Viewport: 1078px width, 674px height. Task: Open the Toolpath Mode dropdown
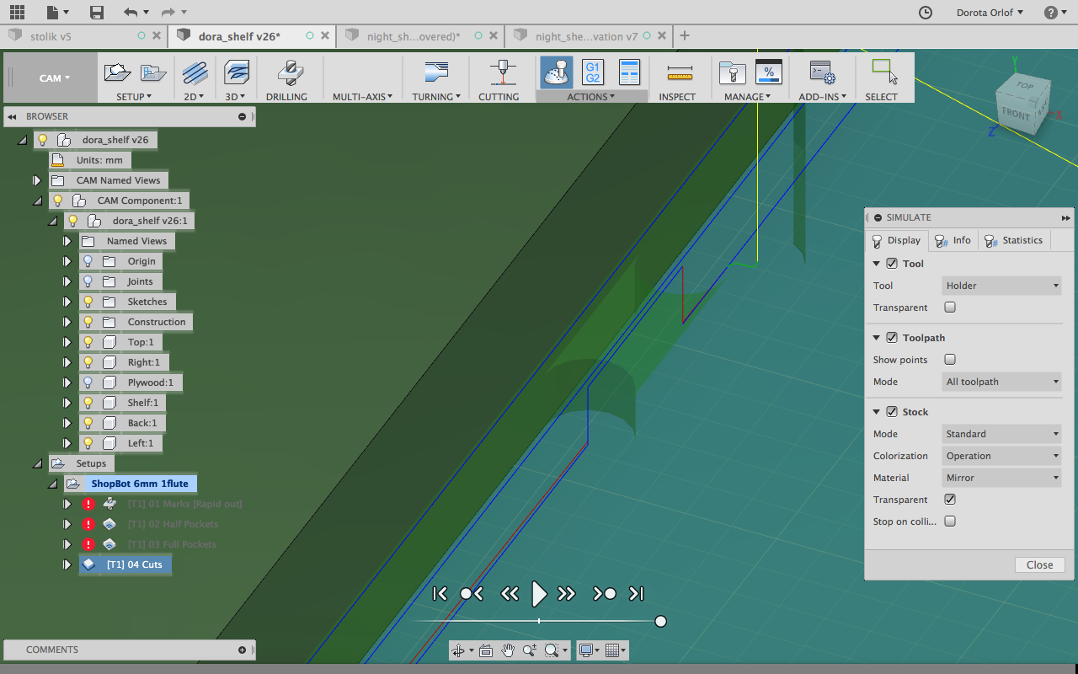click(x=1001, y=382)
